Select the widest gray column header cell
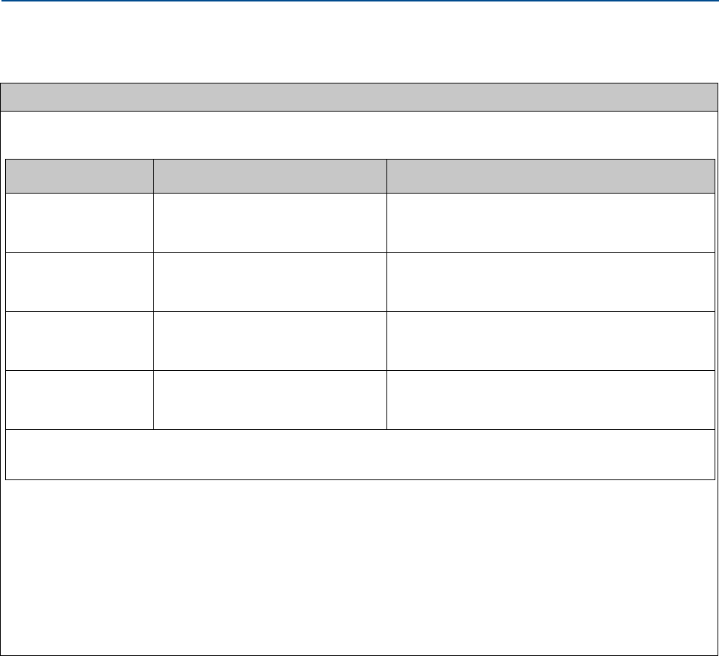This screenshot has width=719, height=656. [551, 176]
